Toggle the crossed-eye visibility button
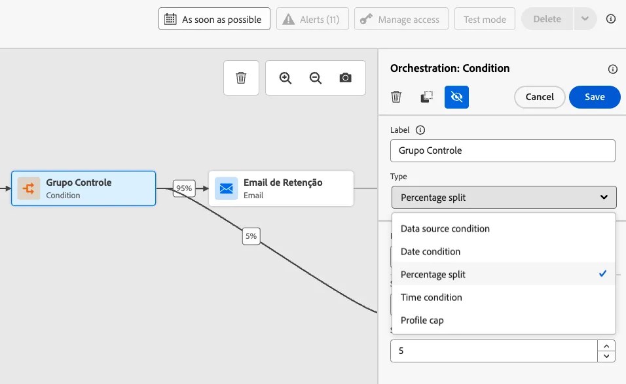Screen dimensions: 626x384 pos(456,97)
